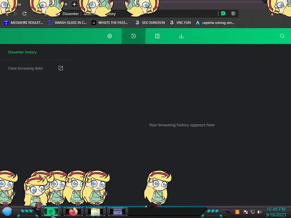Viewport: 291px width, 218px height.
Task: Click the Java tray icon
Action: pos(237,212)
